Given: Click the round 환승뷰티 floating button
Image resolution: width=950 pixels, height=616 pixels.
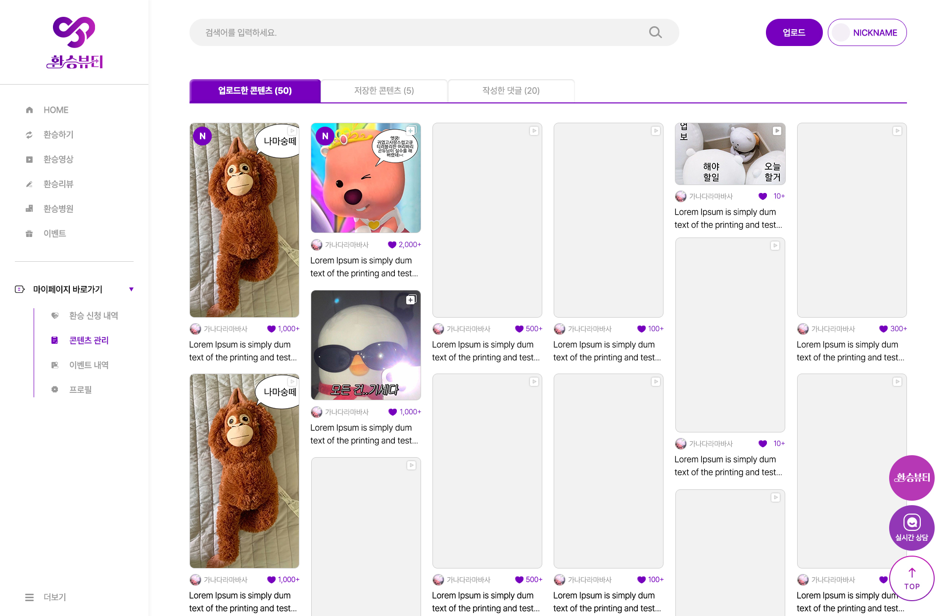Looking at the screenshot, I should coord(911,477).
